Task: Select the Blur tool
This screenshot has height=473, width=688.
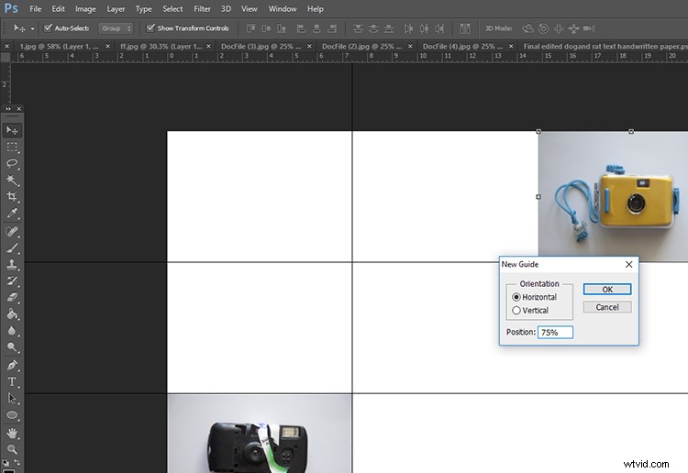Action: coord(12,331)
